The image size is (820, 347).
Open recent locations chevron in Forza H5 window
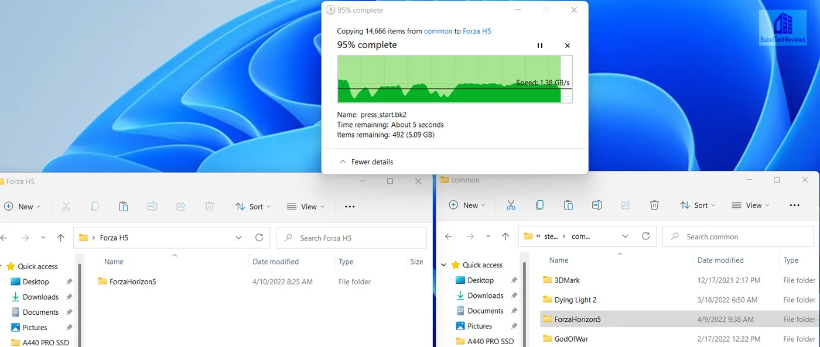pos(43,238)
